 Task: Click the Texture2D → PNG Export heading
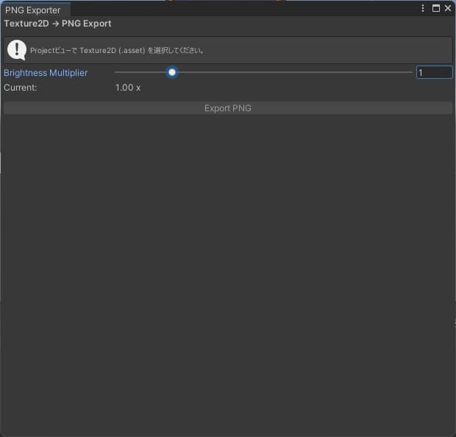(x=57, y=24)
